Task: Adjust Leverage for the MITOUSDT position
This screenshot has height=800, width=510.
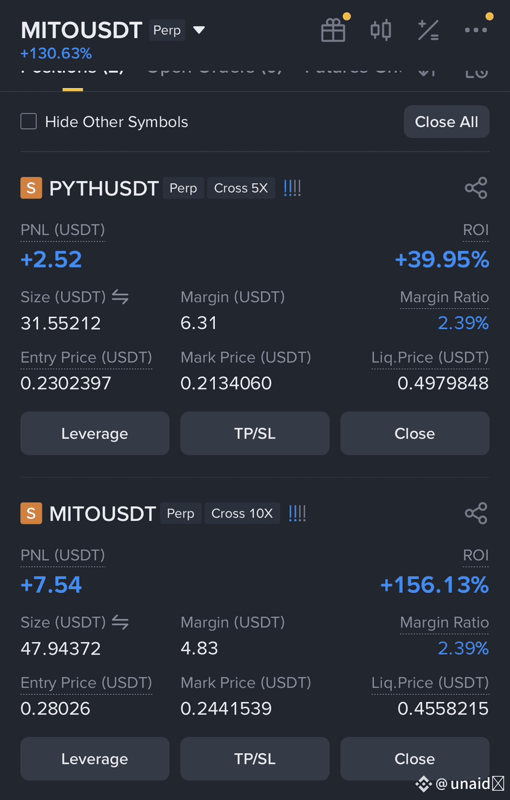Action: [x=95, y=759]
